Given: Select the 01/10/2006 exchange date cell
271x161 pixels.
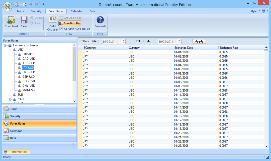Looking at the screenshot, I should [x=196, y=90].
